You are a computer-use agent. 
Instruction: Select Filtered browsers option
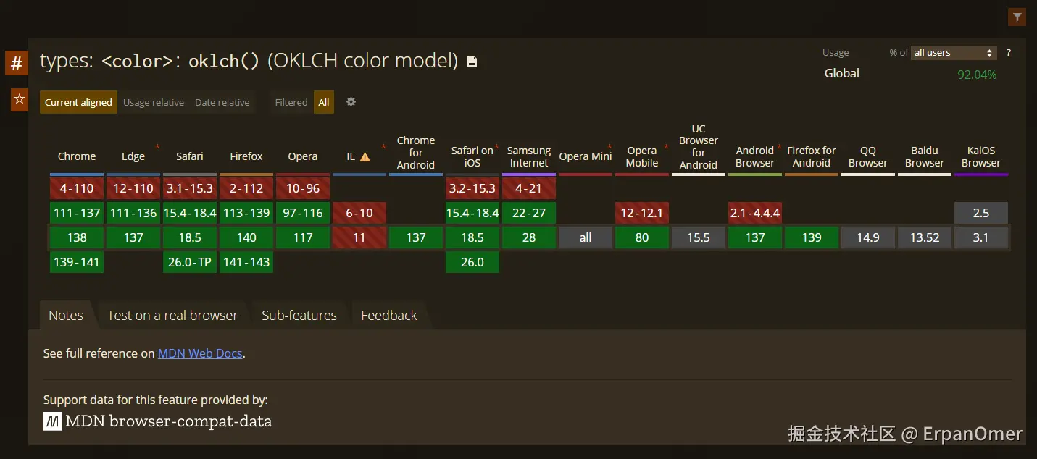(291, 102)
